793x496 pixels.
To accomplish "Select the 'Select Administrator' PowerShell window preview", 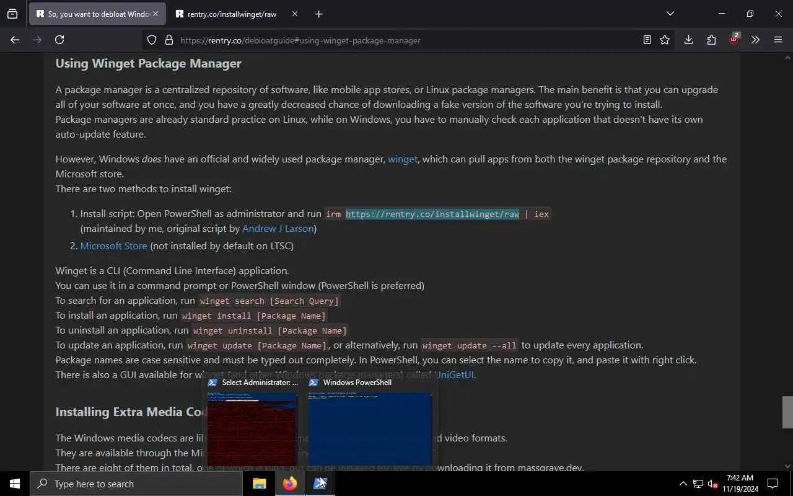I will pyautogui.click(x=252, y=423).
